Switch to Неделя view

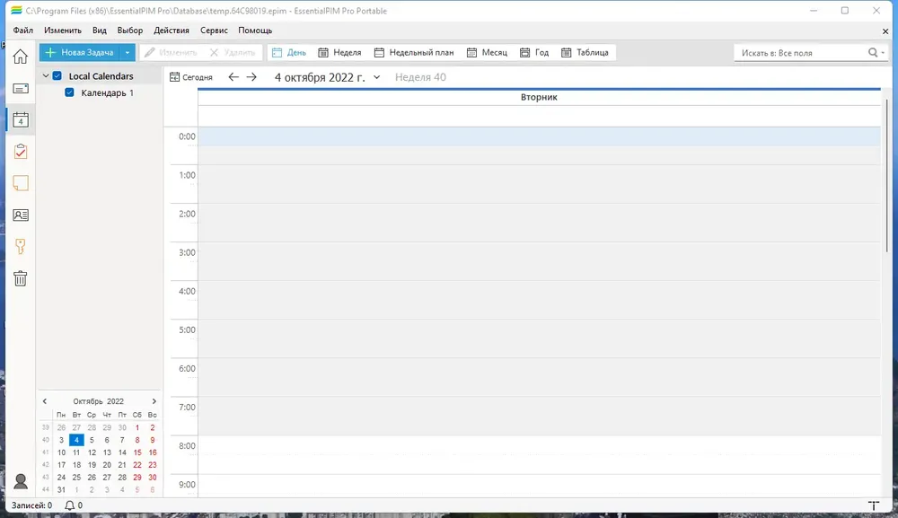click(339, 53)
